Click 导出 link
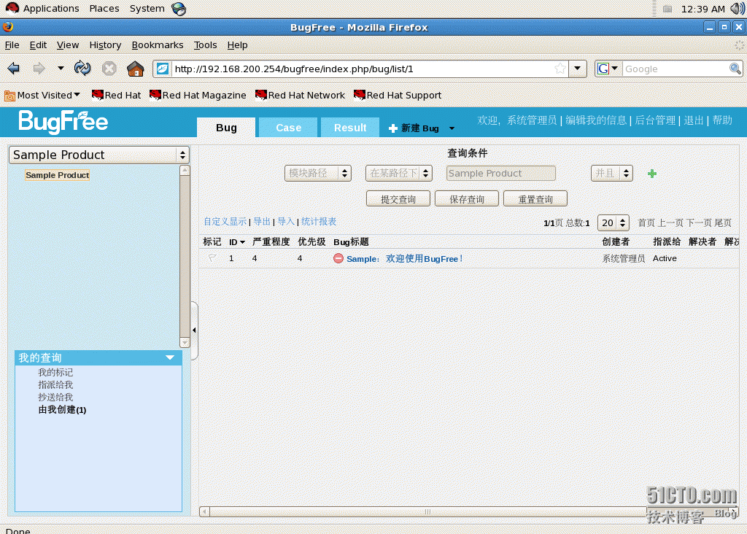Viewport: 747px width, 534px height. [x=262, y=222]
